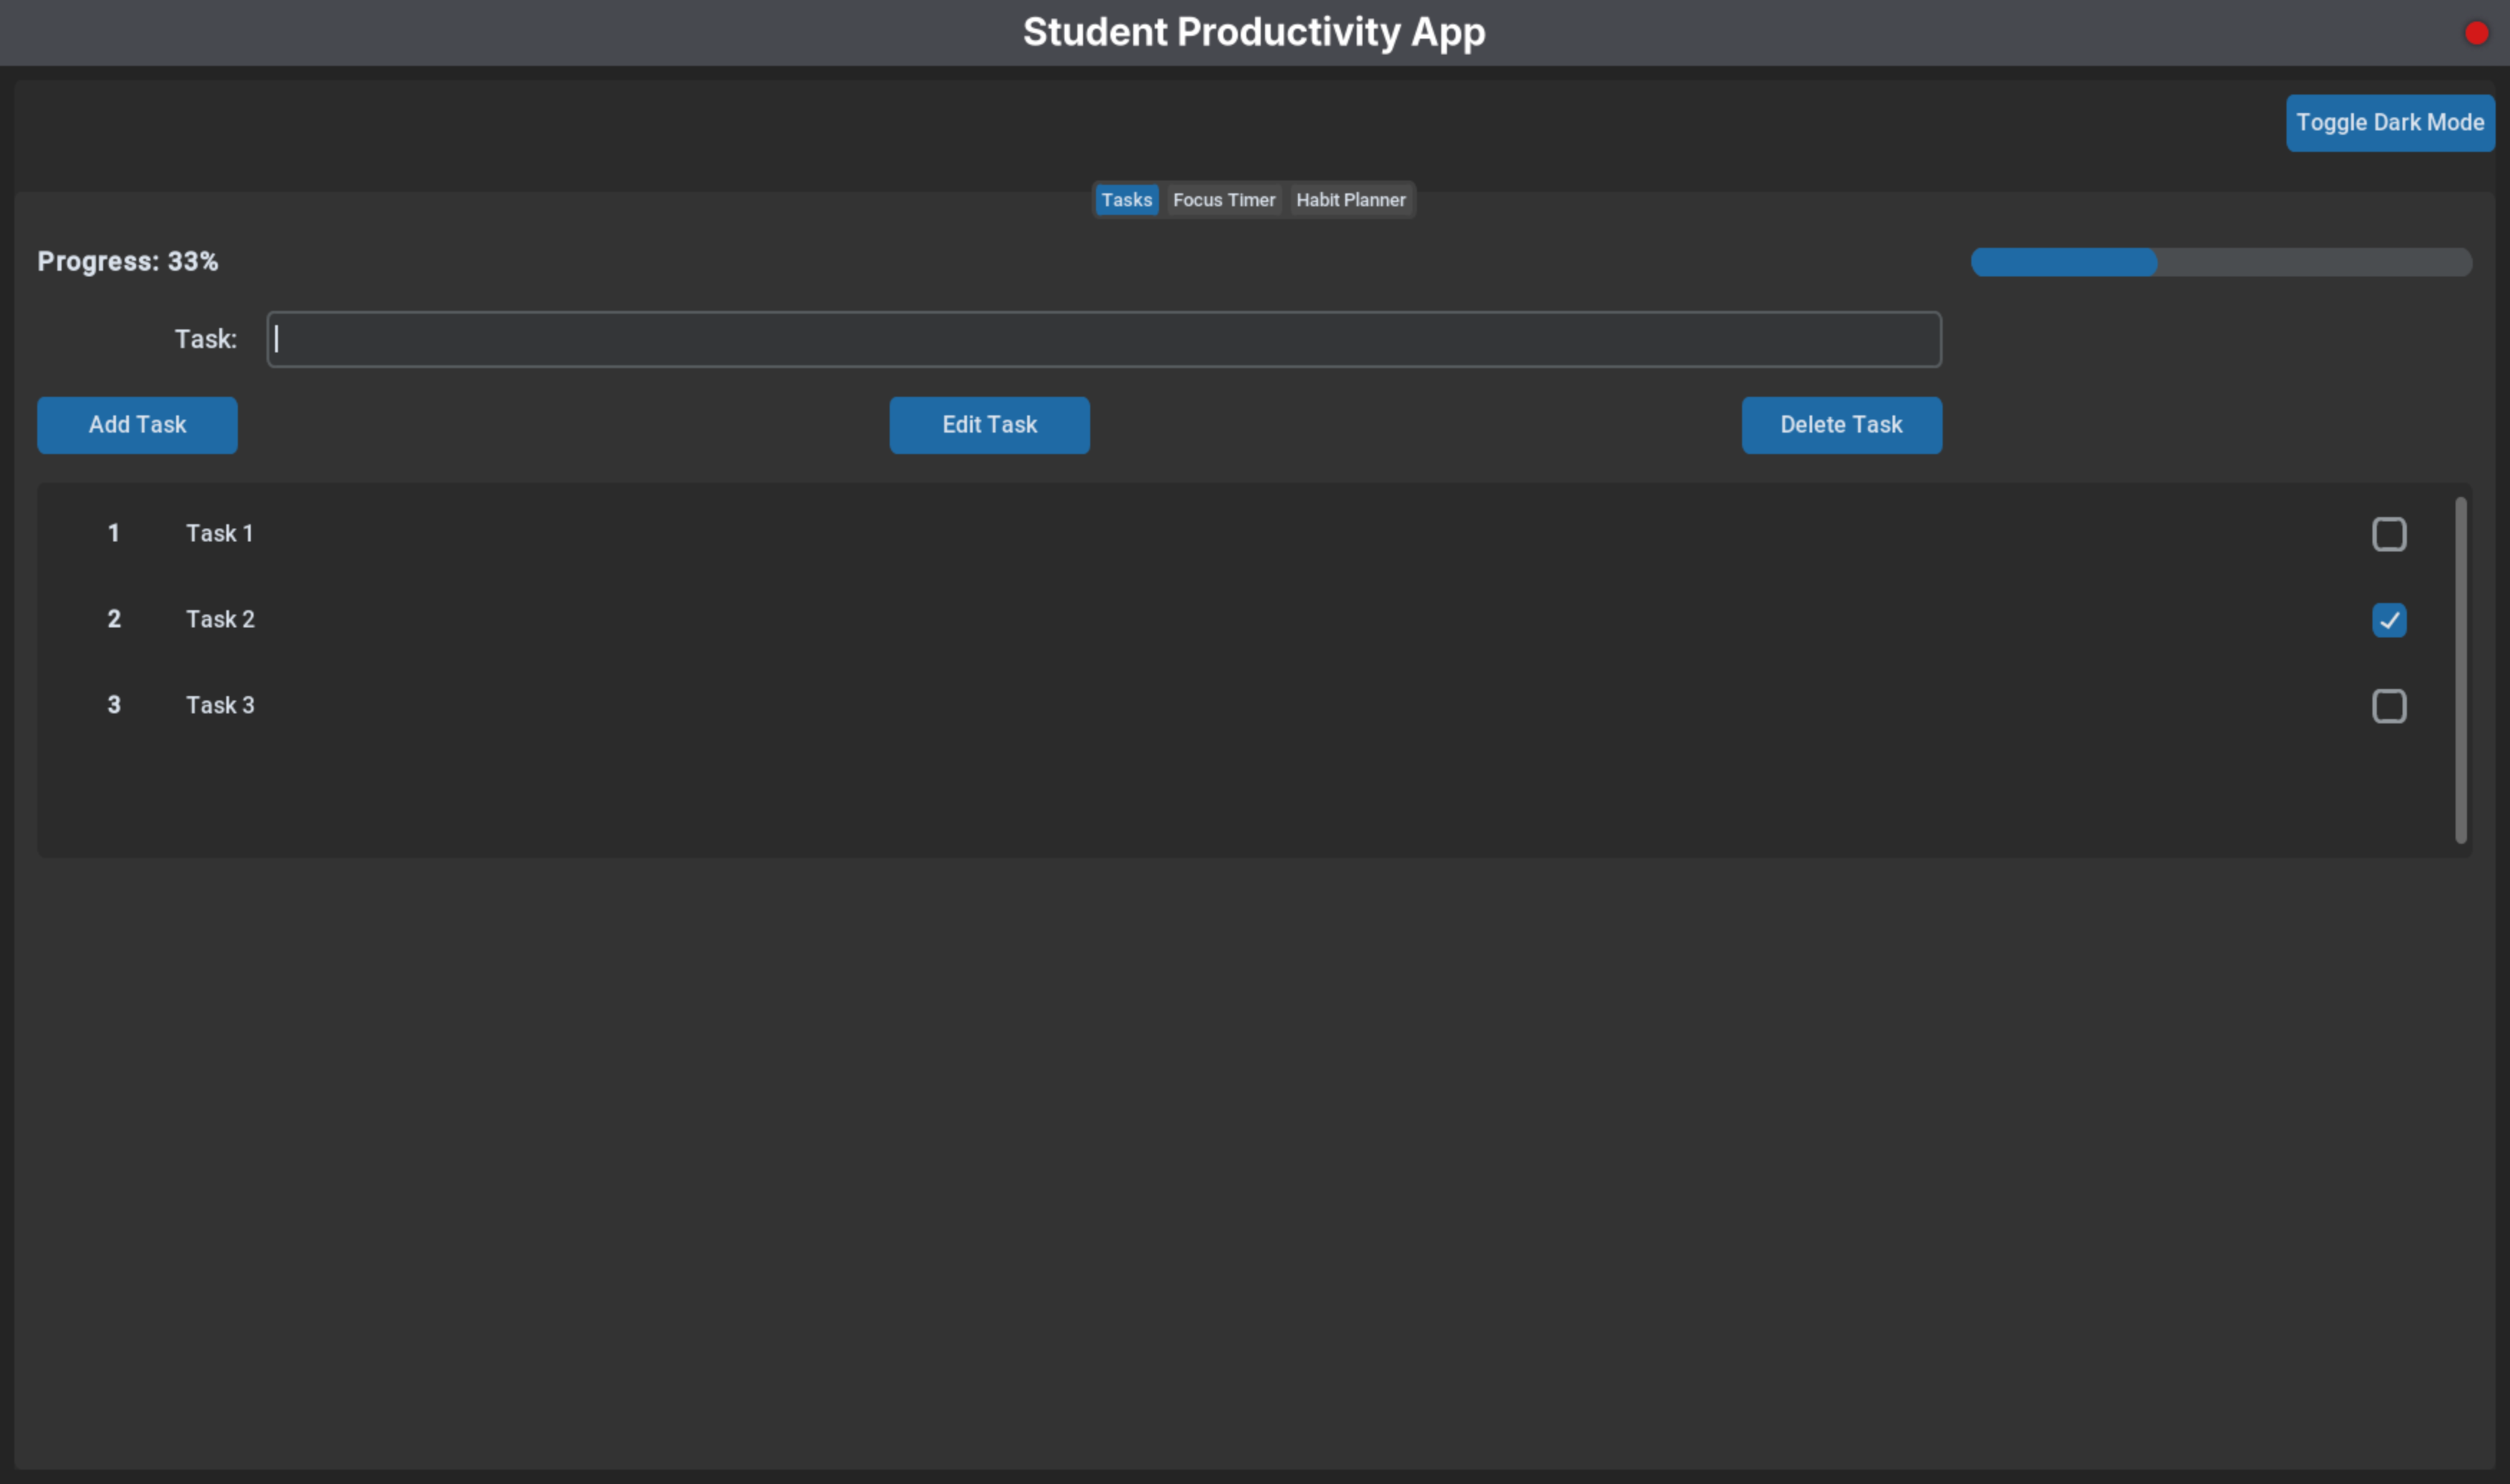
Task: Click the row number 3
Action: 114,706
